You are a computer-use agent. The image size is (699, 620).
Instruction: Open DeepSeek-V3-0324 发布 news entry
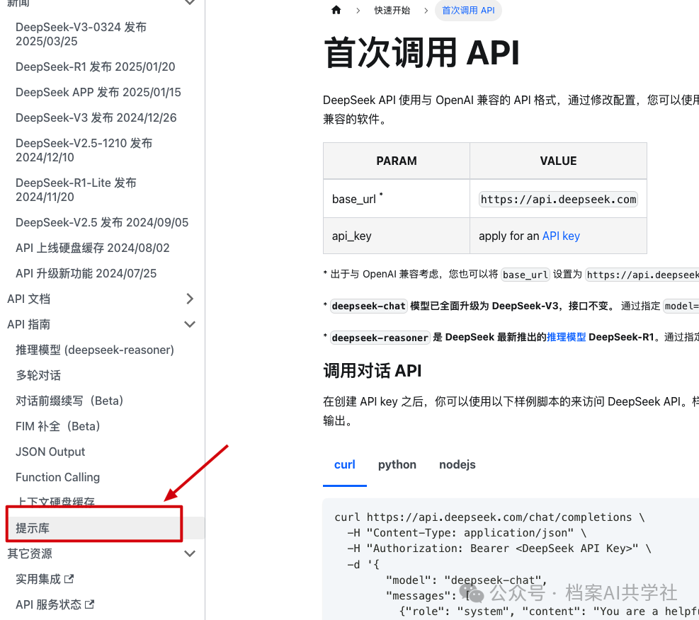[x=81, y=34]
